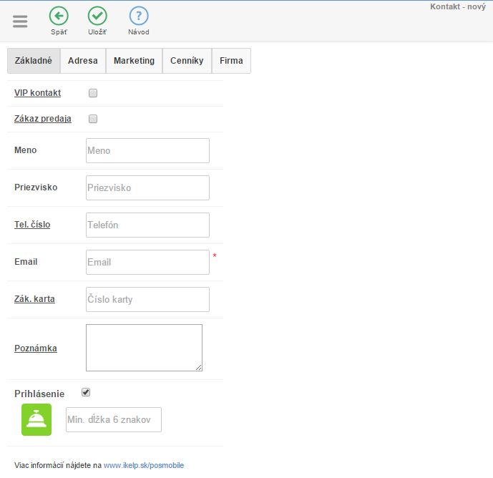Focus the Priezvisko text field

[x=147, y=188]
